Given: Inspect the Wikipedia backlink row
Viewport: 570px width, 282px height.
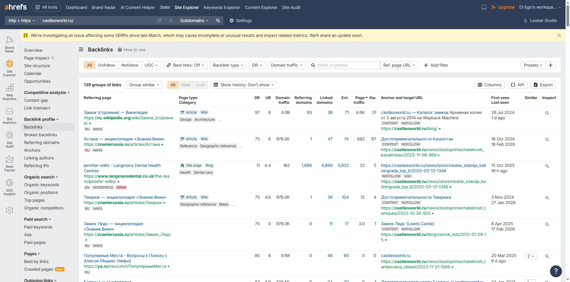Looking at the screenshot, I should pyautogui.click(x=547, y=113).
